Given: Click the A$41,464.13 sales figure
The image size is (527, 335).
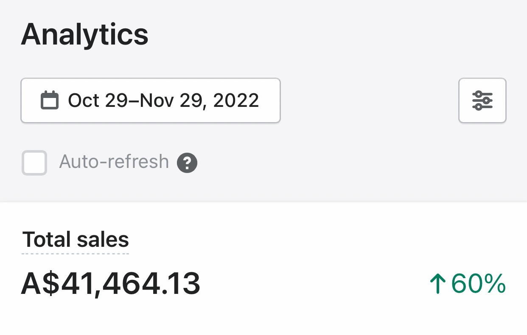Looking at the screenshot, I should click(110, 283).
